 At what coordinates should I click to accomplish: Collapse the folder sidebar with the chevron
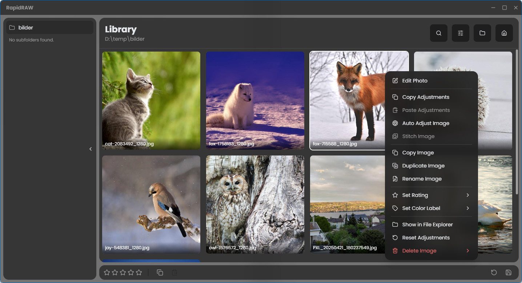[91, 149]
